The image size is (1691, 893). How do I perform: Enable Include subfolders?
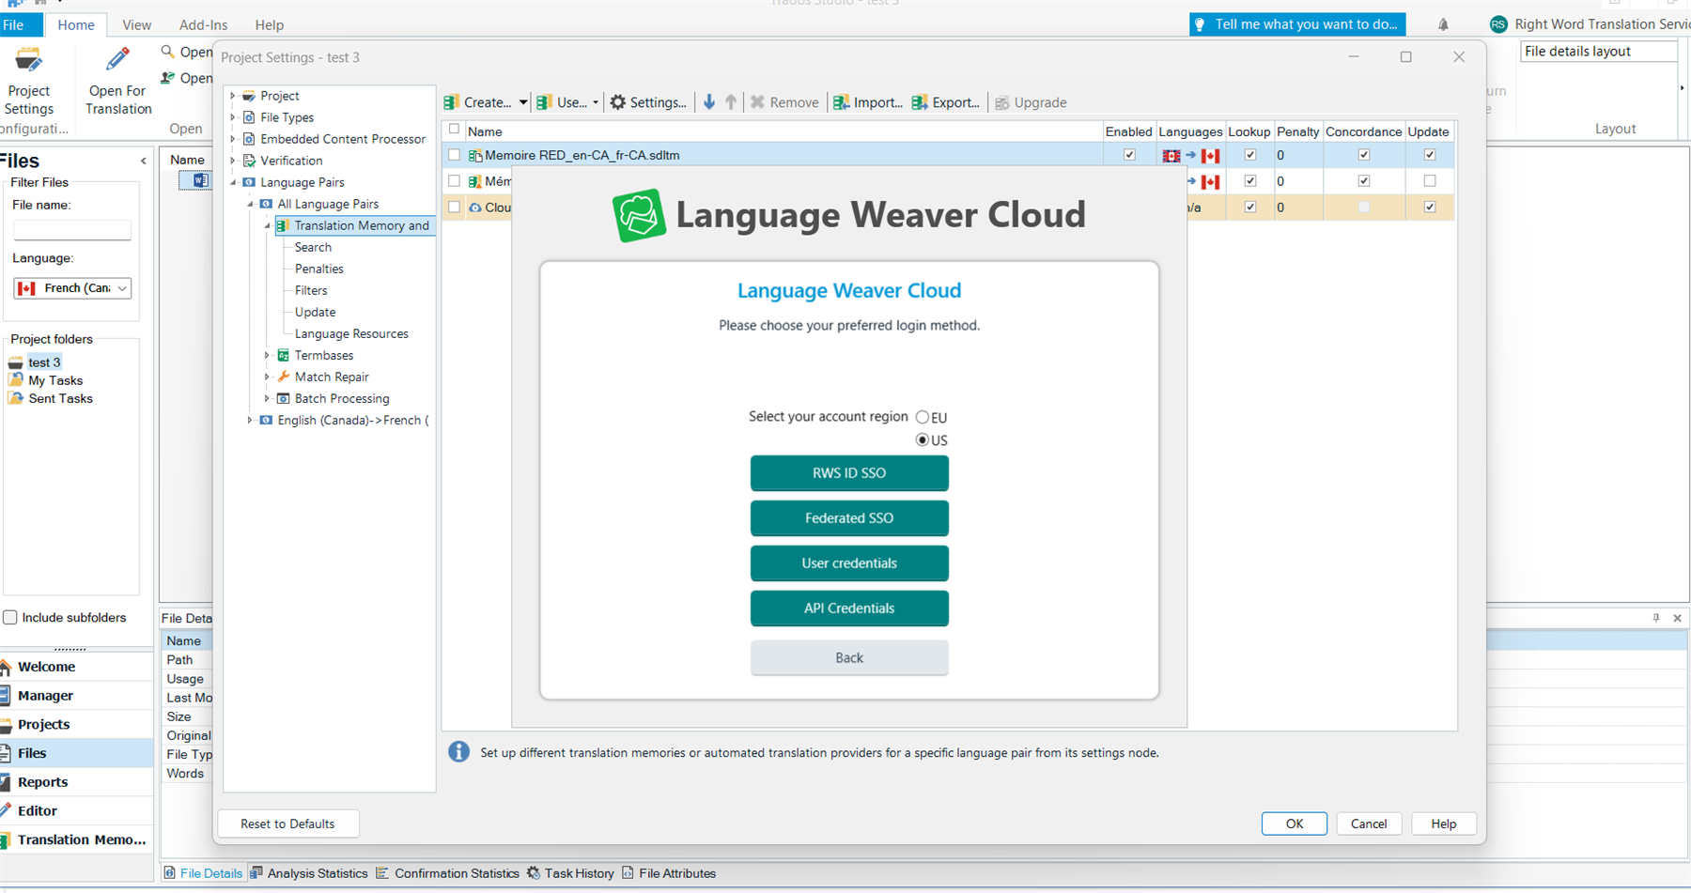pos(10,617)
